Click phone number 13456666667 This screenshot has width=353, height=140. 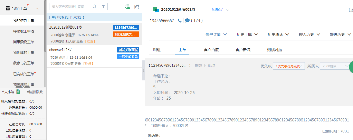(x=162, y=21)
